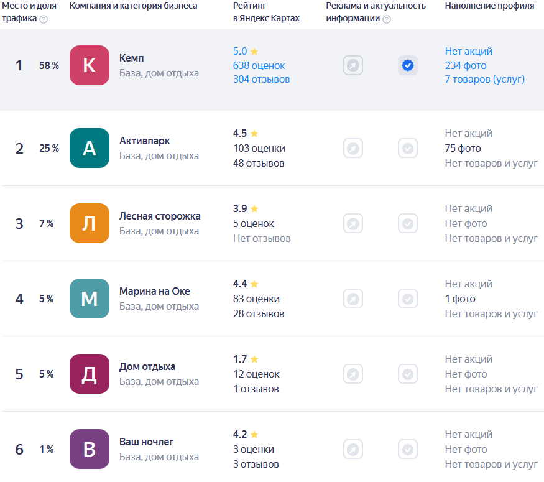Viewport: 544px width, 482px height.
Task: Open the '304 отзывов' link
Action: [261, 80]
